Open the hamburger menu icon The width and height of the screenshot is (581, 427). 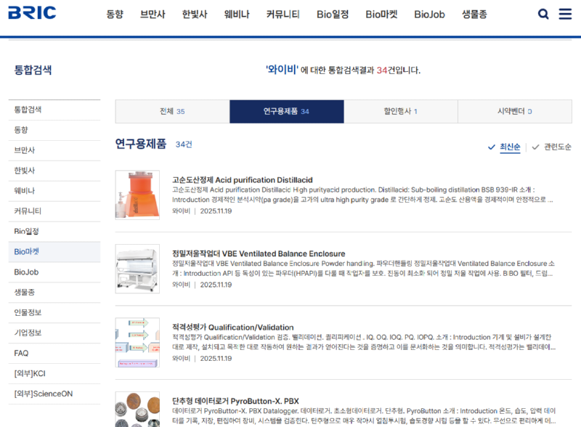pos(567,13)
